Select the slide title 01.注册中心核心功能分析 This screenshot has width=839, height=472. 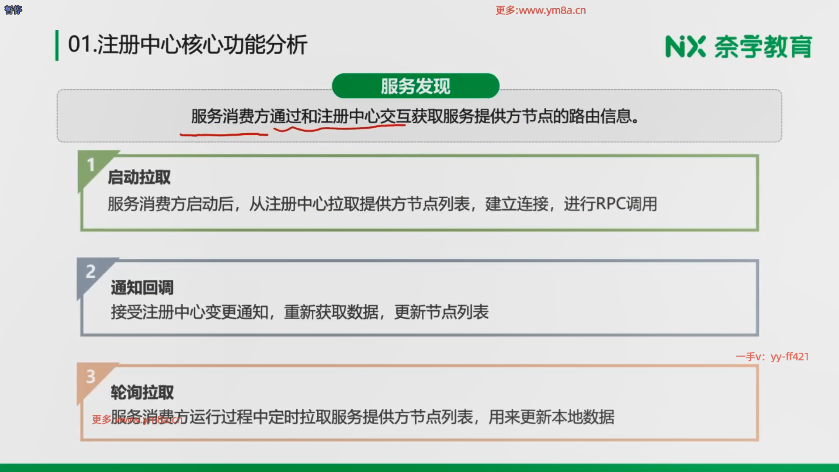(187, 45)
